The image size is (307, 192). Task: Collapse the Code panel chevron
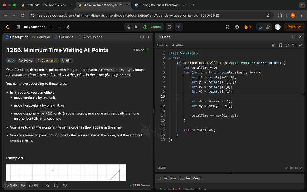[x=301, y=37]
